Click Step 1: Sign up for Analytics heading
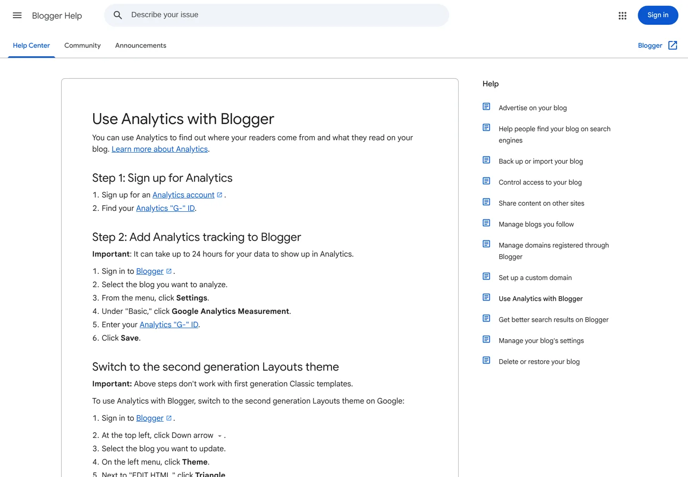This screenshot has height=477, width=688. pyautogui.click(x=162, y=178)
